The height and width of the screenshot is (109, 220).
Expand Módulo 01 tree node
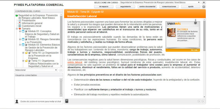tap(20, 31)
